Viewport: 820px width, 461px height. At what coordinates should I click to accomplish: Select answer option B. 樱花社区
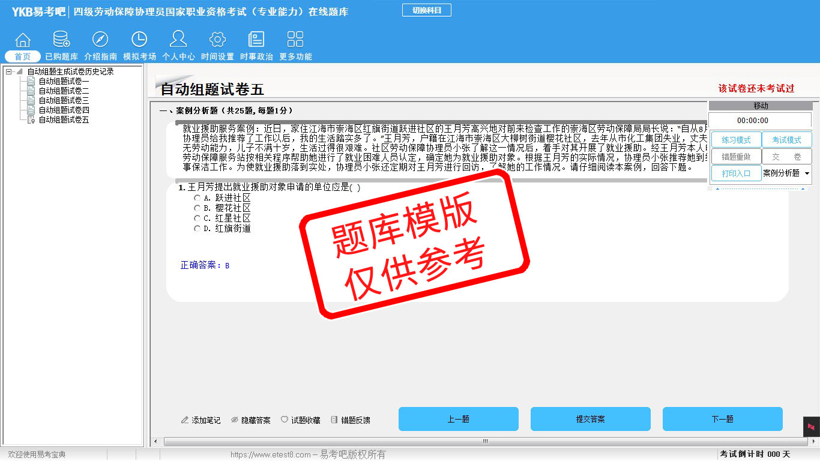(197, 208)
